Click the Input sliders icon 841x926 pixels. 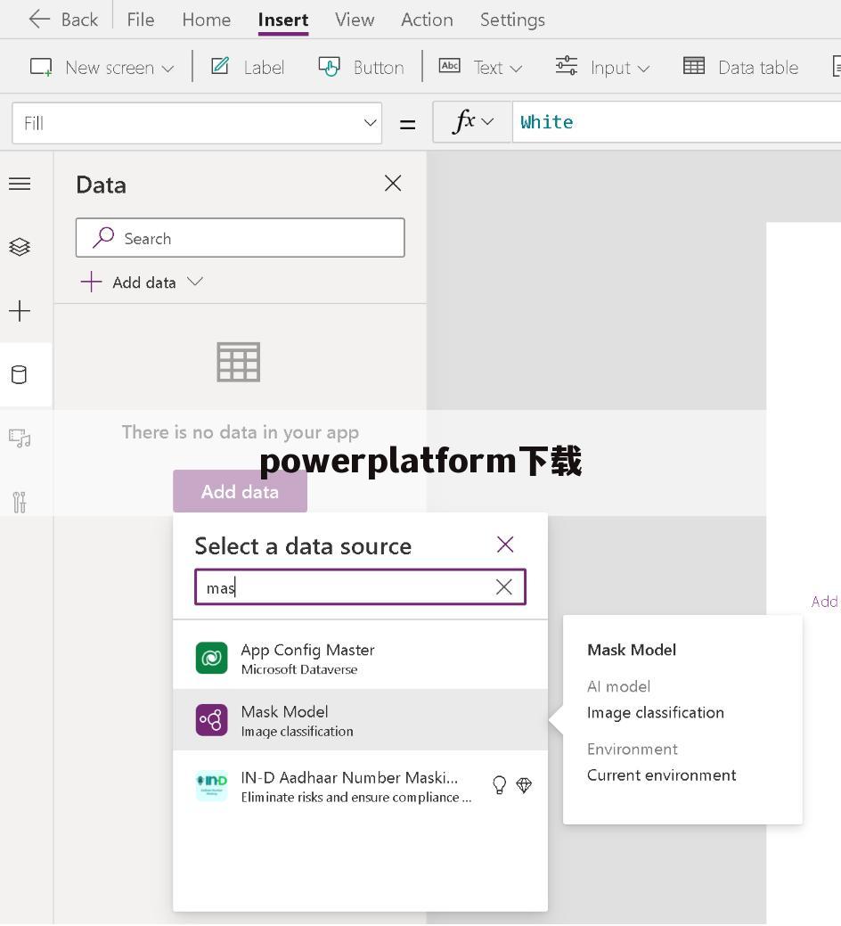(567, 66)
